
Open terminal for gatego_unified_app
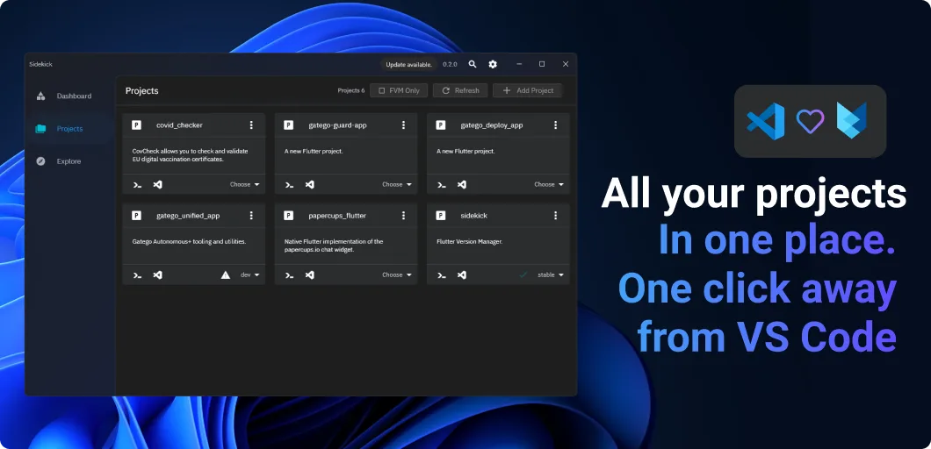pyautogui.click(x=137, y=275)
